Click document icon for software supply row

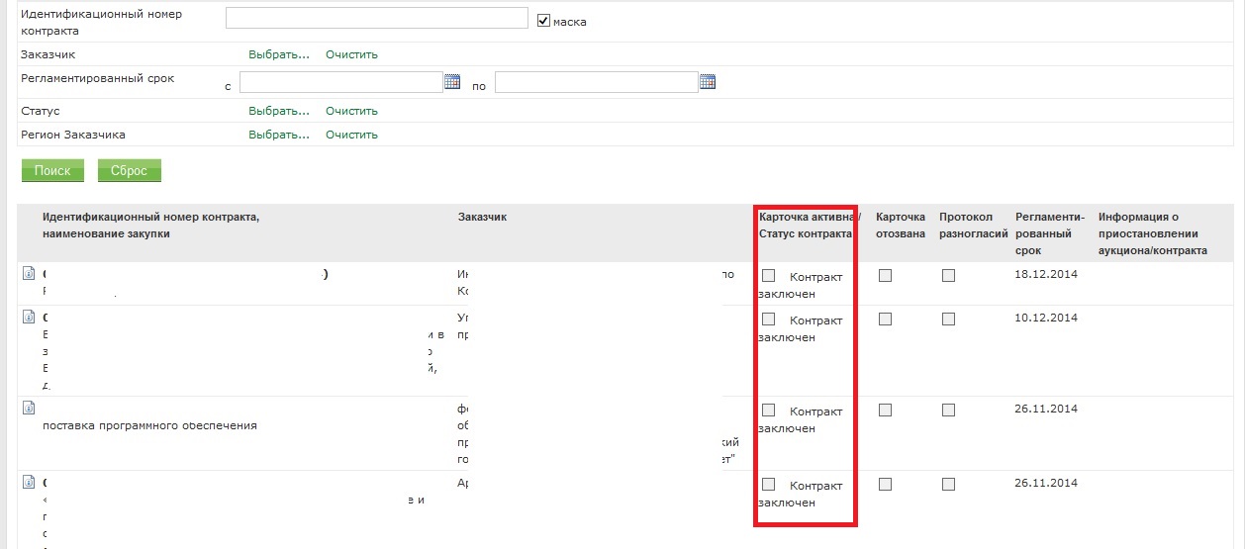29,408
